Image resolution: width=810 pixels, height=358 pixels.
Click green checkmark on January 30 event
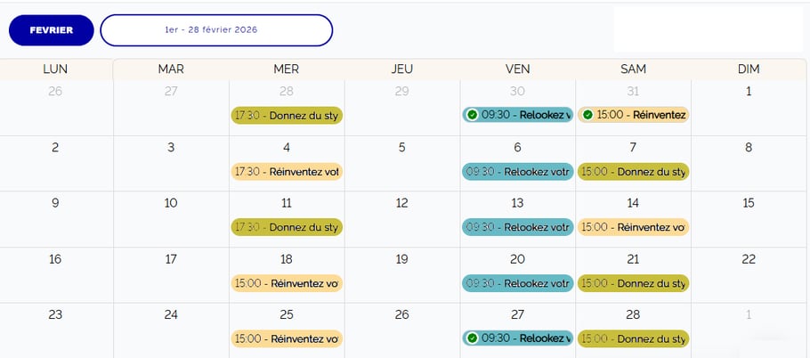point(472,115)
